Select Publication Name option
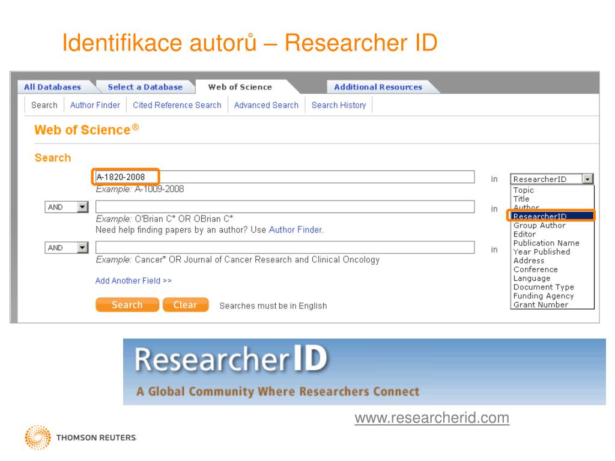 coord(546,243)
